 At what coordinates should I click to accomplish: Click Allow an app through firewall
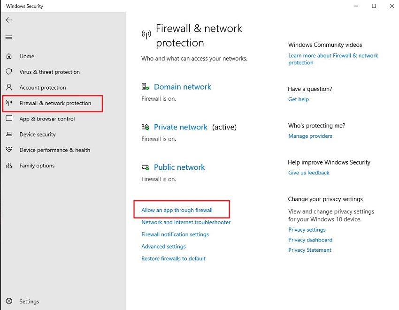click(176, 211)
